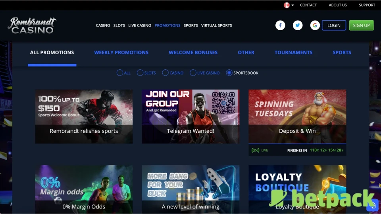Click the Login button
Viewport: 381px width, 214px height.
334,25
